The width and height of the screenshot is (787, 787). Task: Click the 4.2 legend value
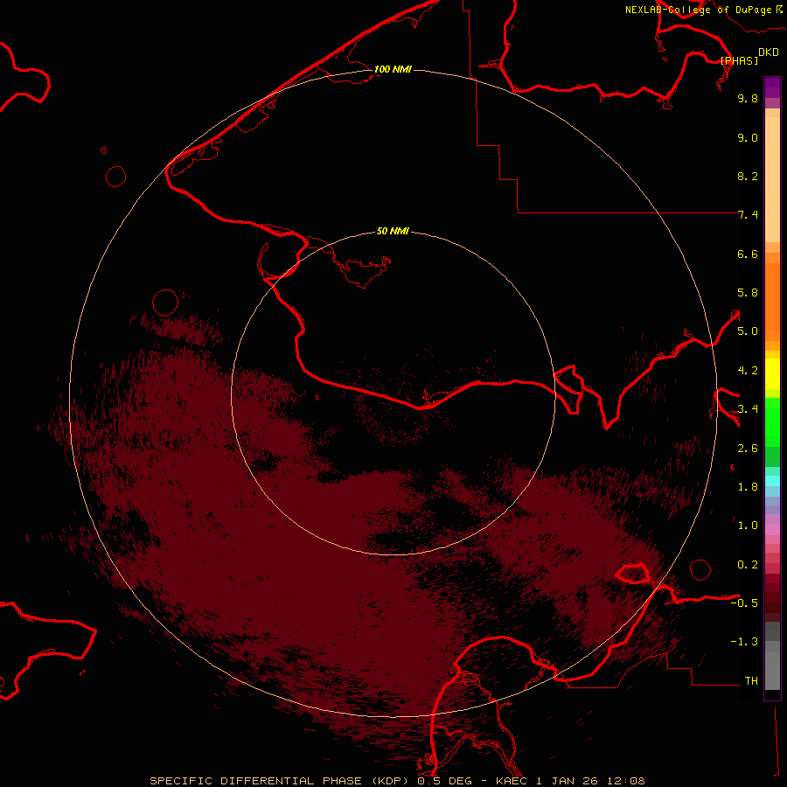pos(748,371)
